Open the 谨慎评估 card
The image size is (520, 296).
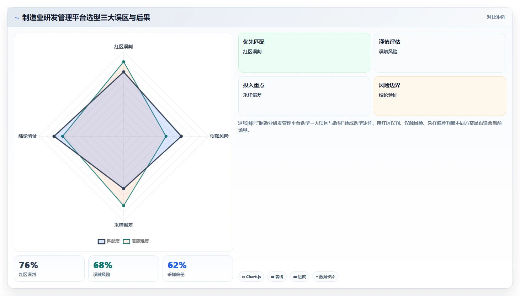[440, 53]
